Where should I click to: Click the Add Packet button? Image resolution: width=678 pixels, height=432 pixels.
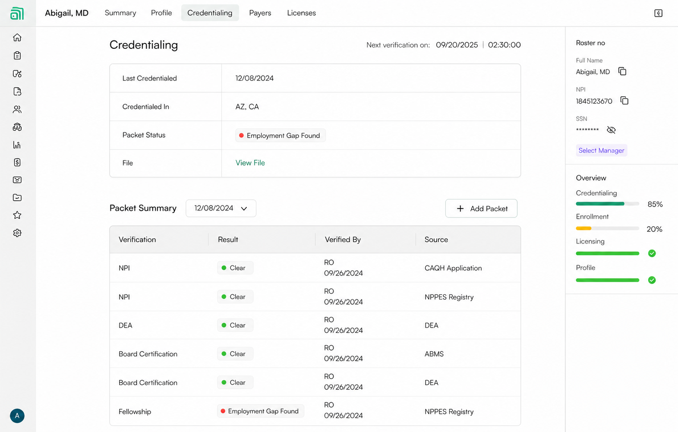pyautogui.click(x=481, y=208)
